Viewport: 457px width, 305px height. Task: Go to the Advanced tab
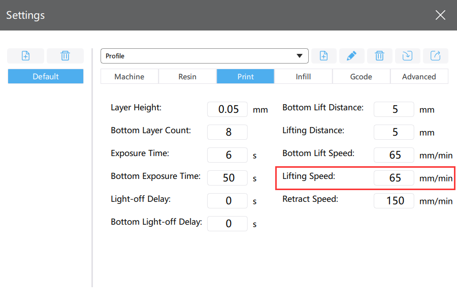click(x=419, y=76)
